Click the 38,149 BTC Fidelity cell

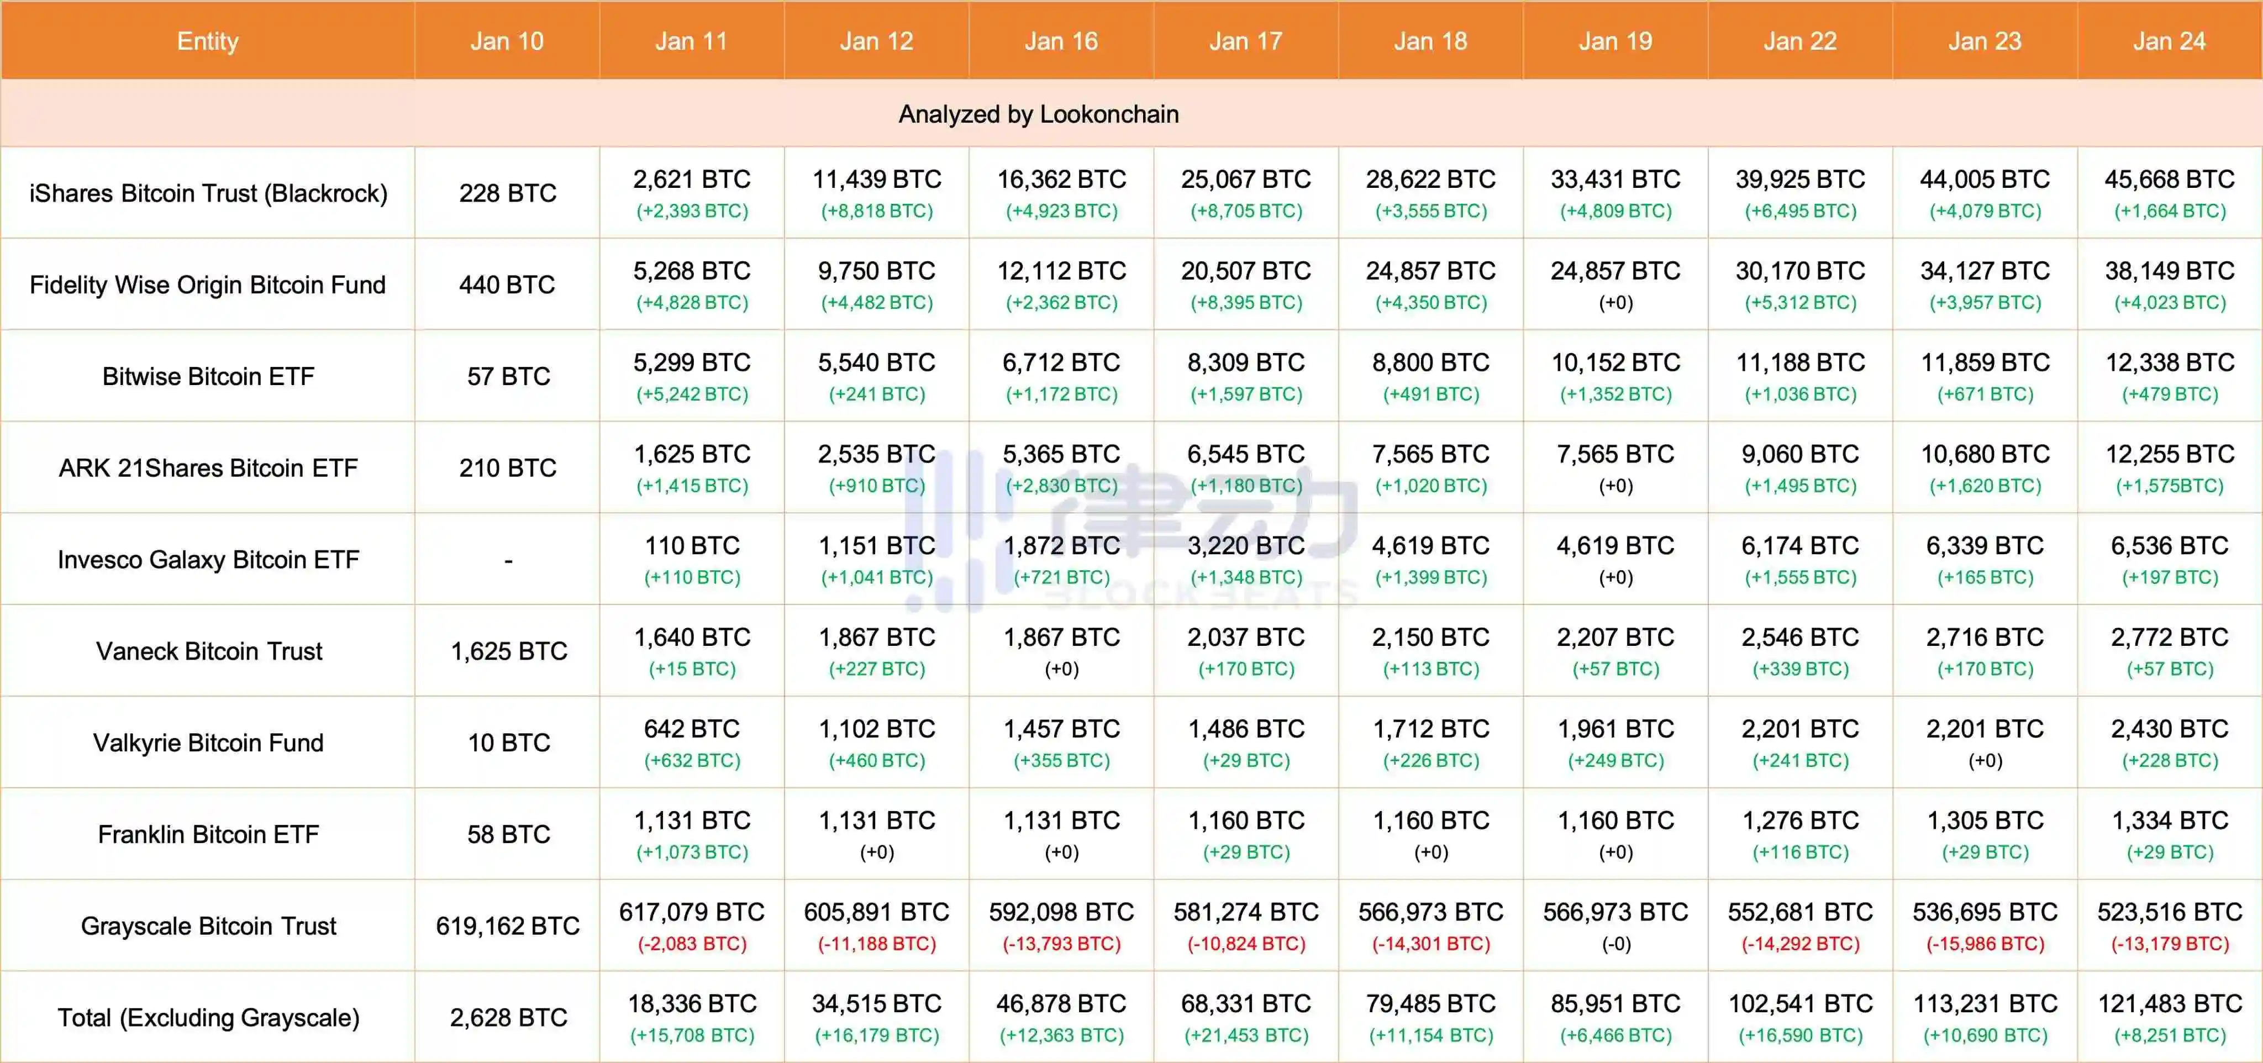click(2169, 271)
